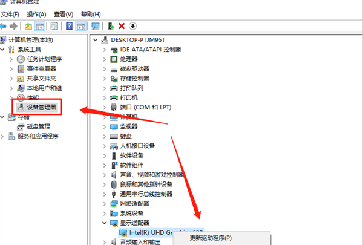Expand the 处理器 device category
Screen dimensions: 363x245
105,59
